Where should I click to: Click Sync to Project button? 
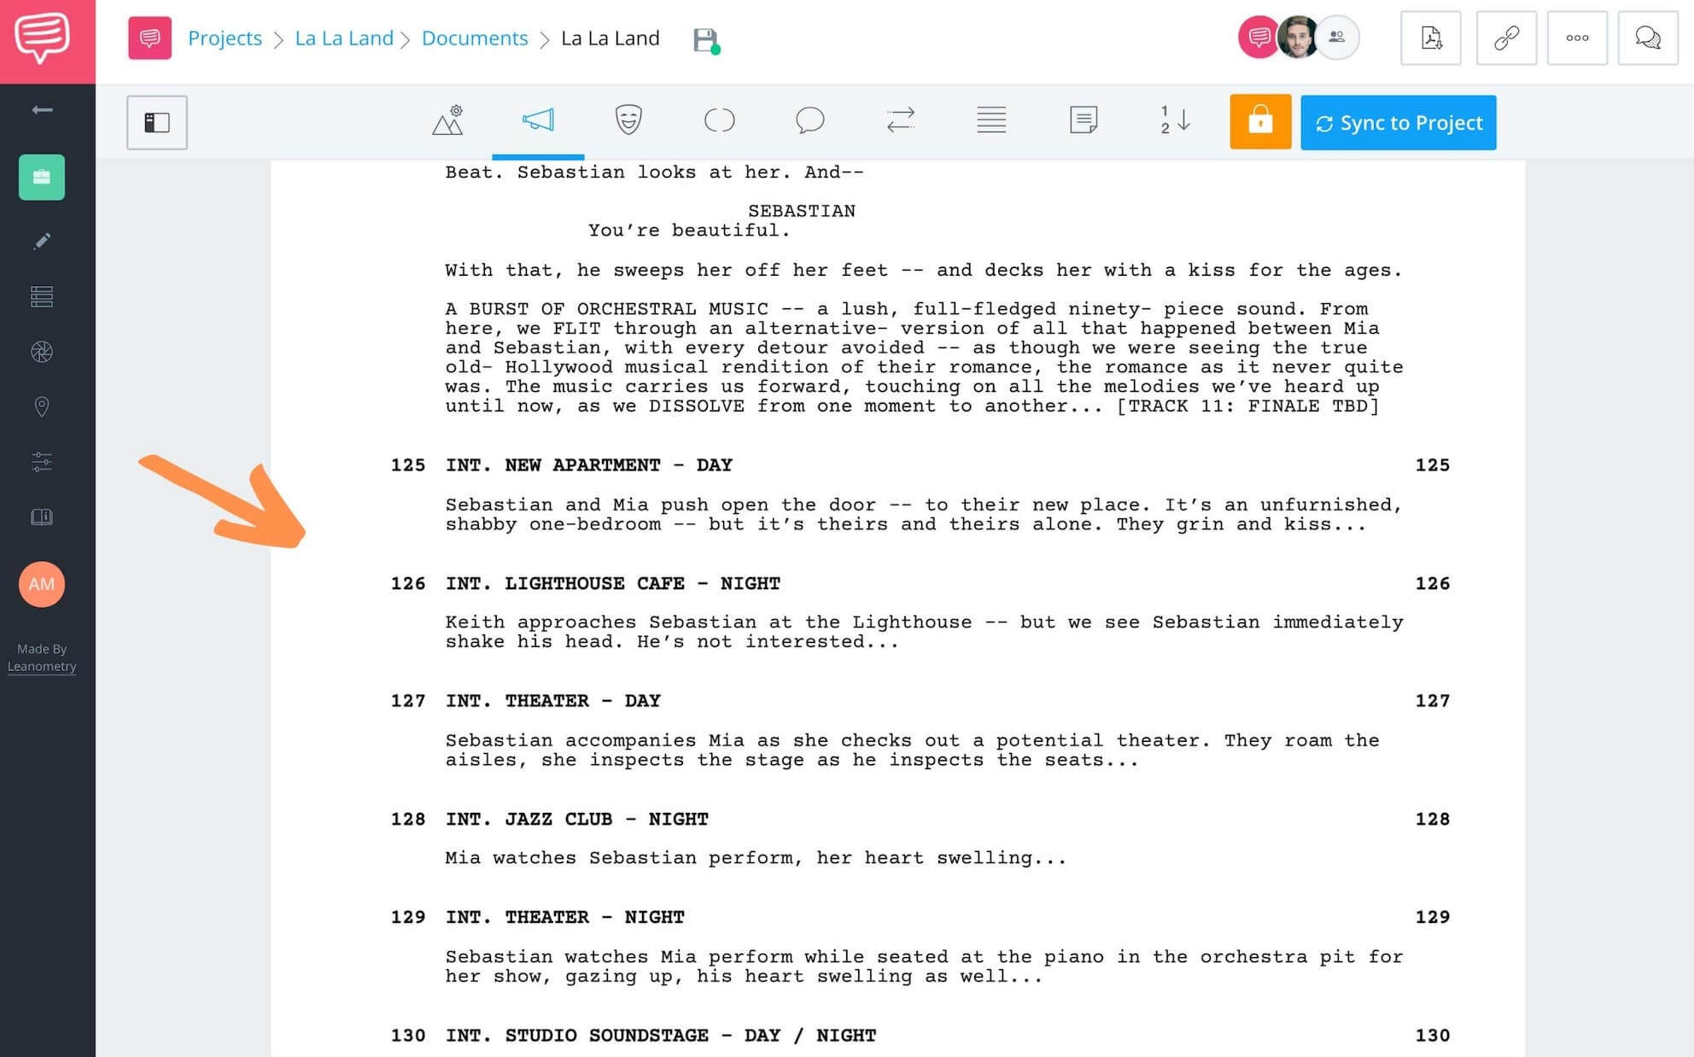tap(1397, 122)
